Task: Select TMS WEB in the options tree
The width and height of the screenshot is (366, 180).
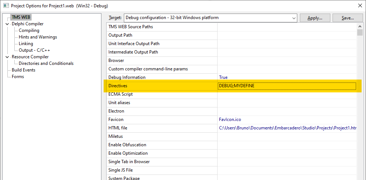Action: pos(21,17)
